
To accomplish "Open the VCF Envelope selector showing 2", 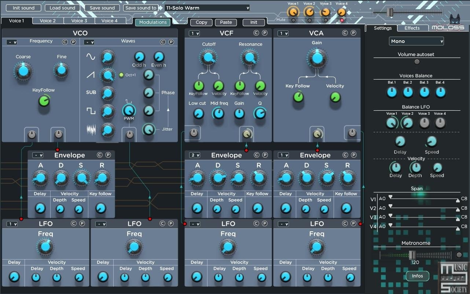I will [194, 155].
